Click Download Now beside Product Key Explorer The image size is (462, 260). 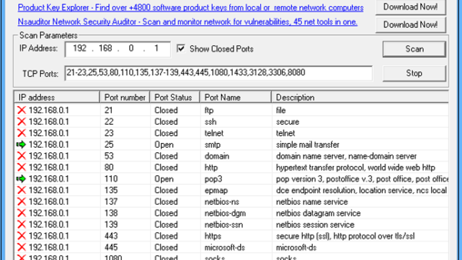[410, 7]
